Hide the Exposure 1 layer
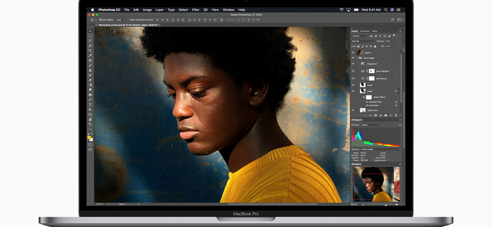This screenshot has height=227, width=492. click(353, 64)
